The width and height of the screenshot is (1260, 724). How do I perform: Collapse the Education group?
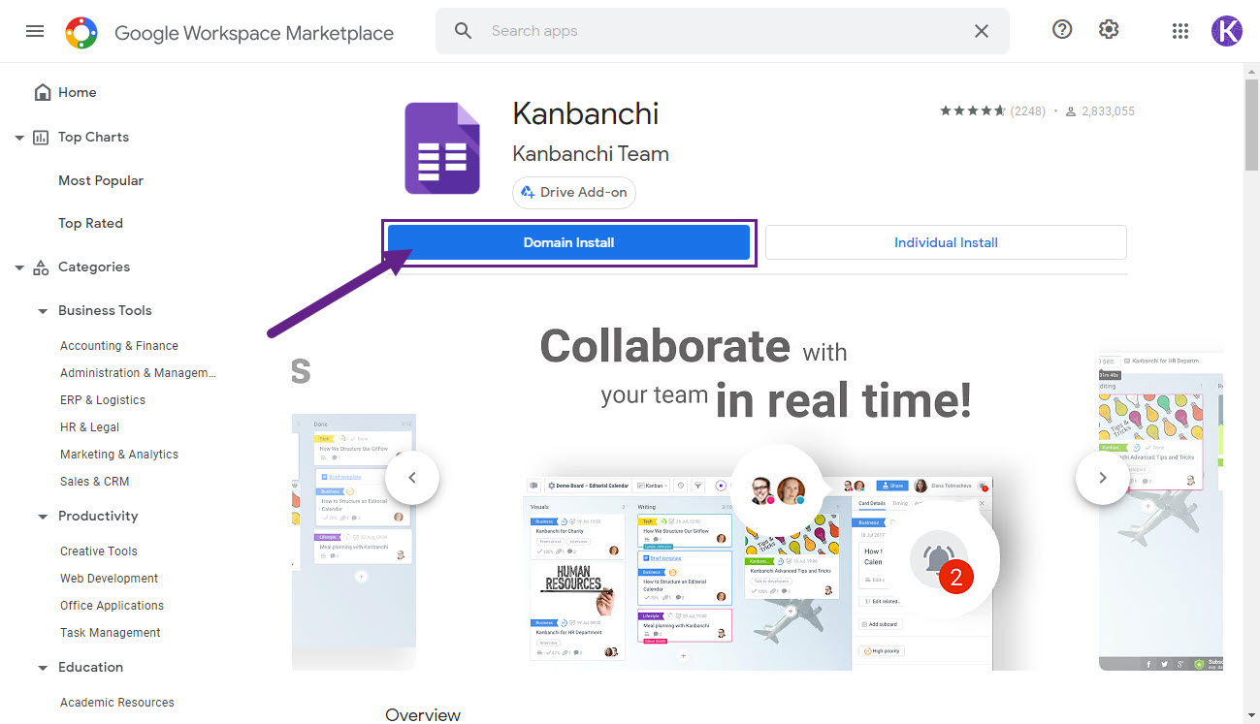point(43,668)
